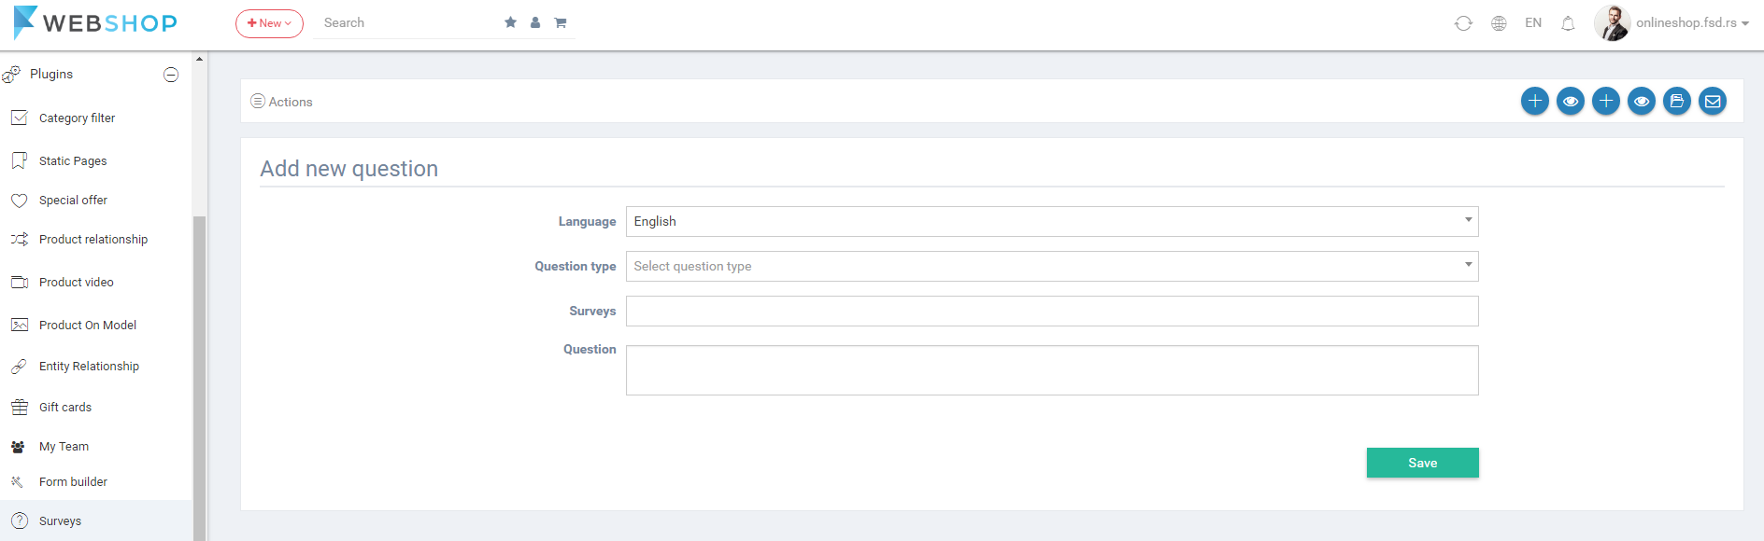Click the sidebar scroll up arrow
Viewport: 1764px width, 541px height.
(x=199, y=59)
